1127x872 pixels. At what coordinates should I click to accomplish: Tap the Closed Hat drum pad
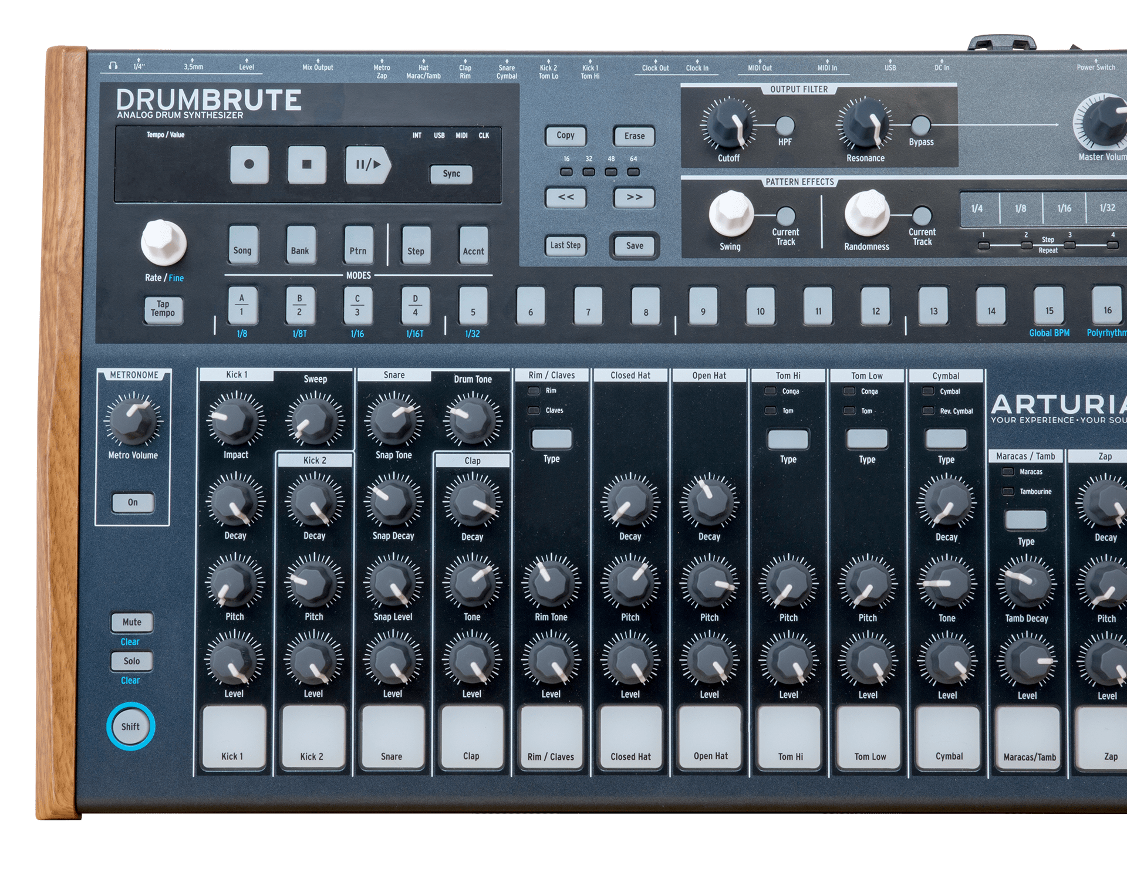[x=630, y=738]
